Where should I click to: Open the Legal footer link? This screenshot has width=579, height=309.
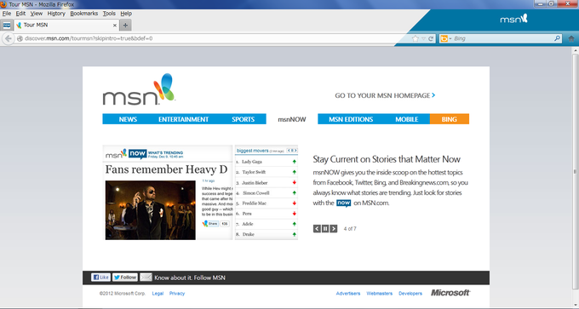tap(158, 294)
